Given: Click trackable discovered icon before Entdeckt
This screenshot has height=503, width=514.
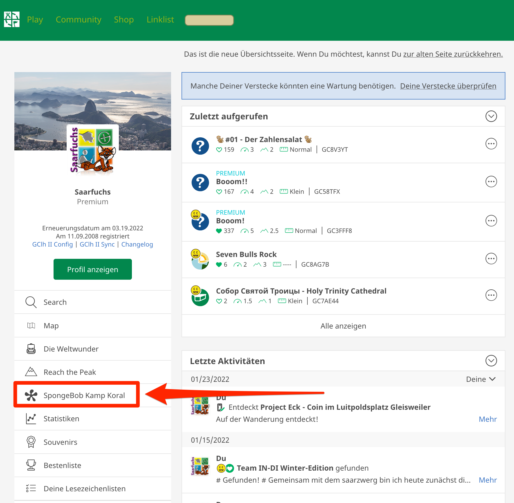Looking at the screenshot, I should [220, 407].
